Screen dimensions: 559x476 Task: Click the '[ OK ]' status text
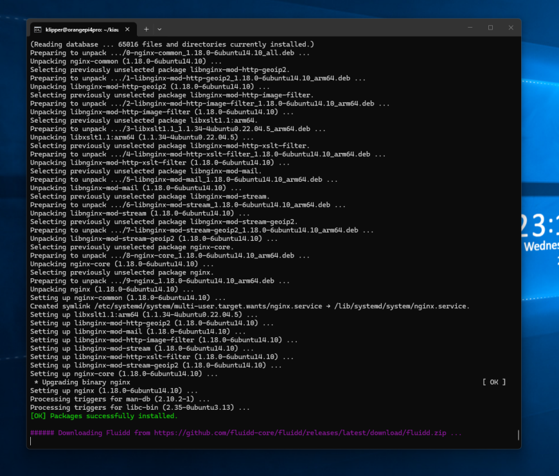pyautogui.click(x=494, y=382)
